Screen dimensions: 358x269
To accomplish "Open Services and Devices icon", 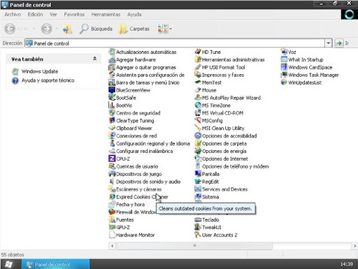I will click(x=198, y=189).
